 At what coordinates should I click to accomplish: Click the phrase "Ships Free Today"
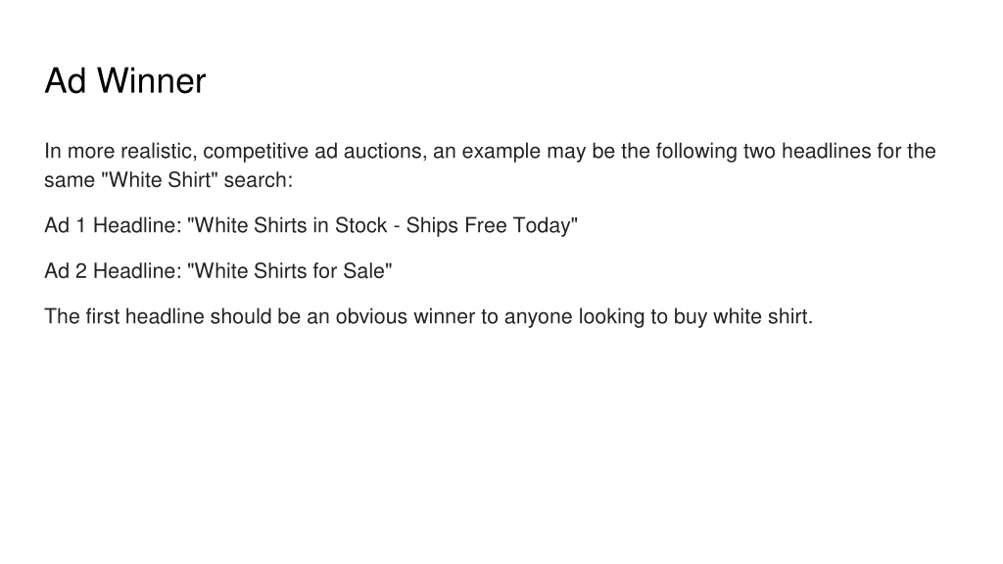488,226
